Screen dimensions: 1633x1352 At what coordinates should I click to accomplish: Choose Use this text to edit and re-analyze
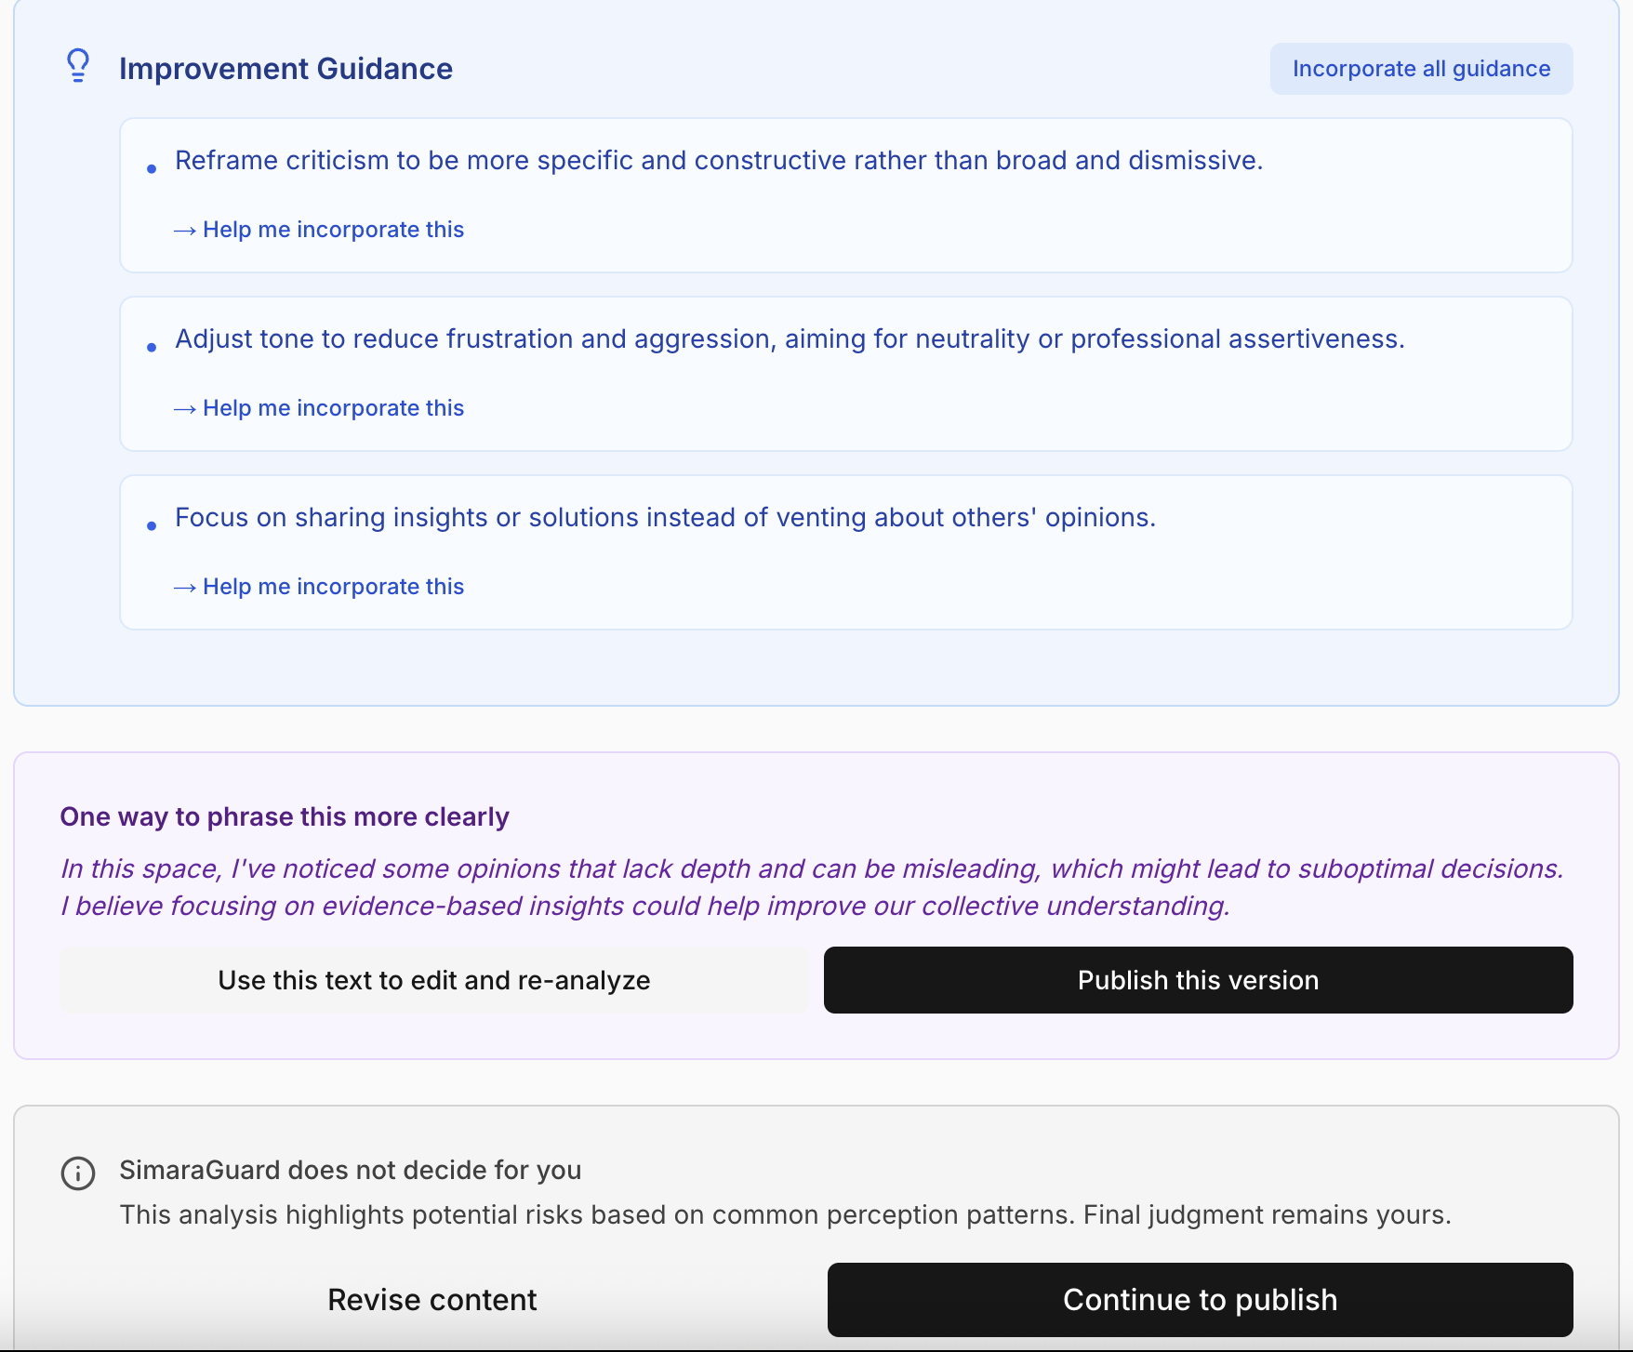(433, 980)
